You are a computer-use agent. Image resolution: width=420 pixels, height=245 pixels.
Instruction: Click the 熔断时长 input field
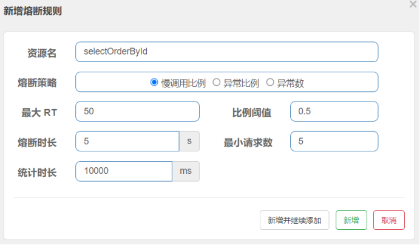point(127,142)
